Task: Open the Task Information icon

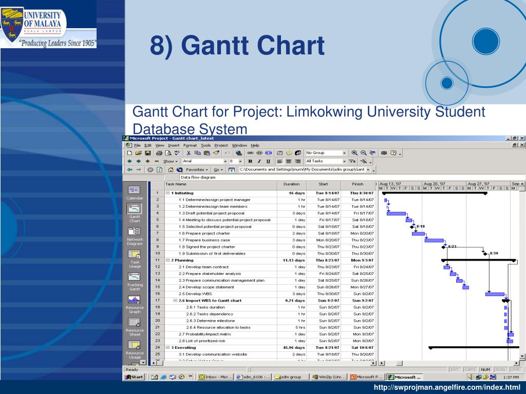Action: (280, 153)
